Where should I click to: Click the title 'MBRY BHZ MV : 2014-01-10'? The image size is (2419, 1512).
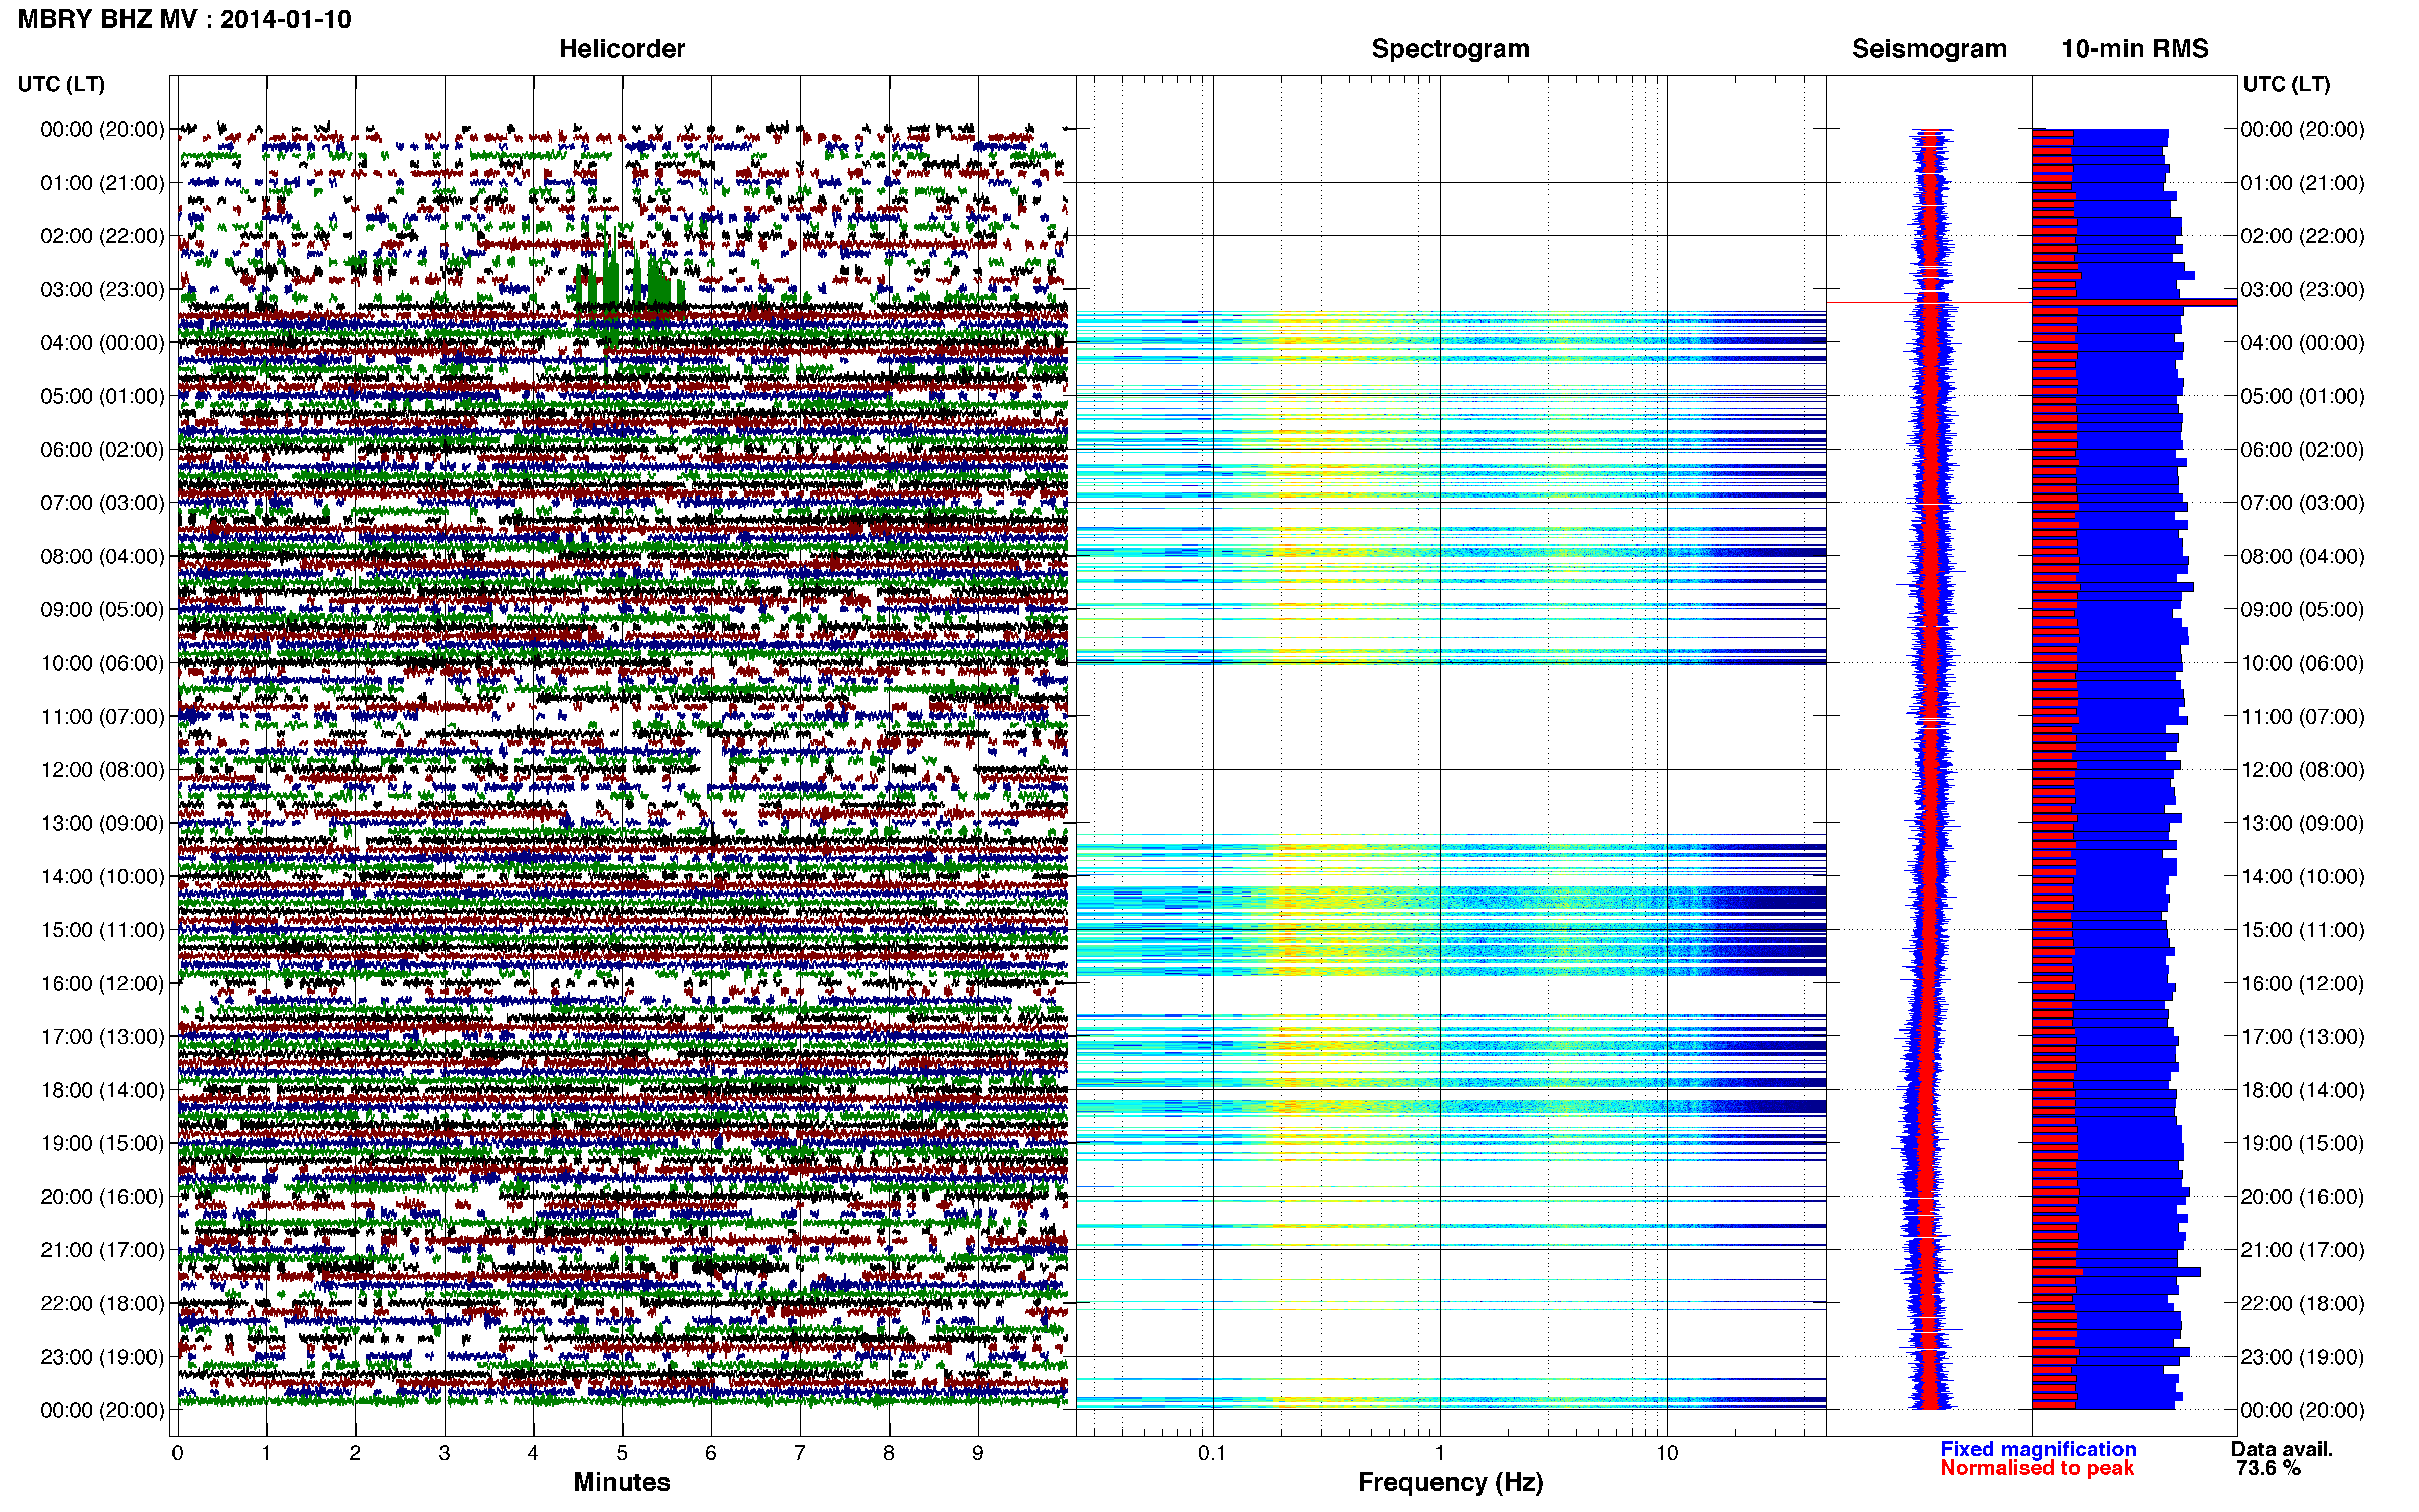coord(184,19)
